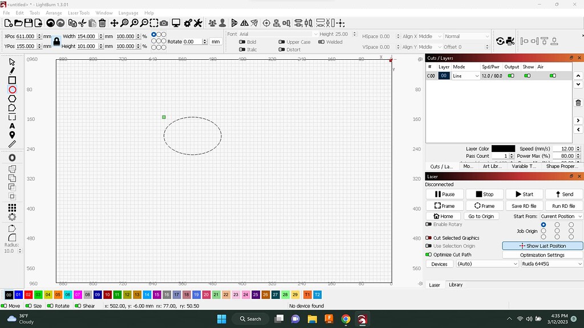This screenshot has width=584, height=328.
Task: Select the Create Text tool
Action: 12,126
